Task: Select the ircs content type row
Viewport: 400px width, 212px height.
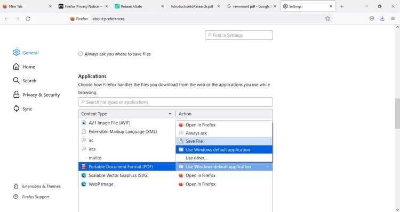Action: click(x=127, y=149)
